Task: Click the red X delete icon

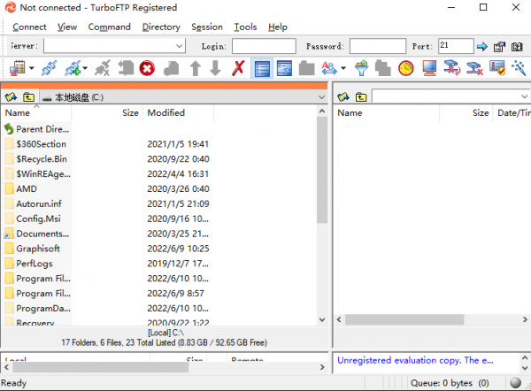Action: coord(238,68)
